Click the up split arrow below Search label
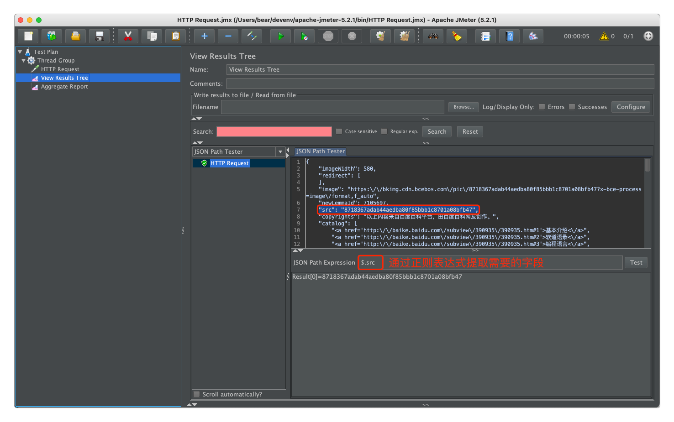The height and width of the screenshot is (422, 674). pyautogui.click(x=195, y=143)
